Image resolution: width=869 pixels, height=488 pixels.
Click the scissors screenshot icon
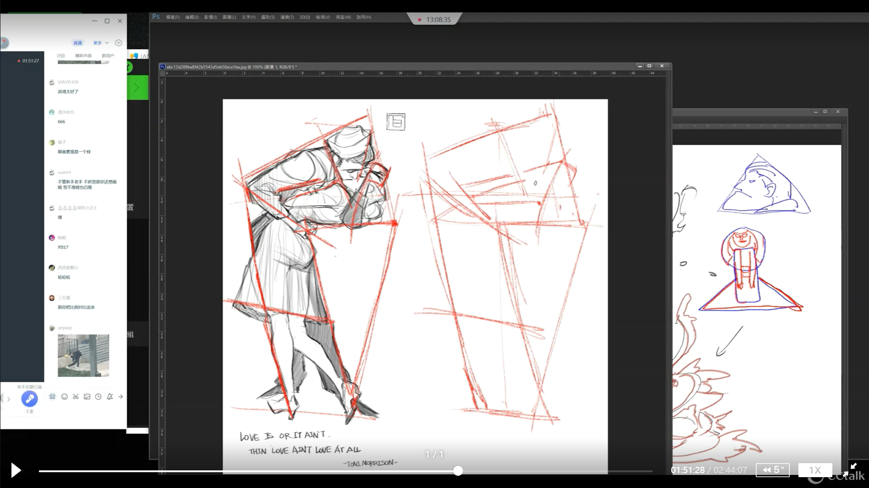click(x=76, y=396)
